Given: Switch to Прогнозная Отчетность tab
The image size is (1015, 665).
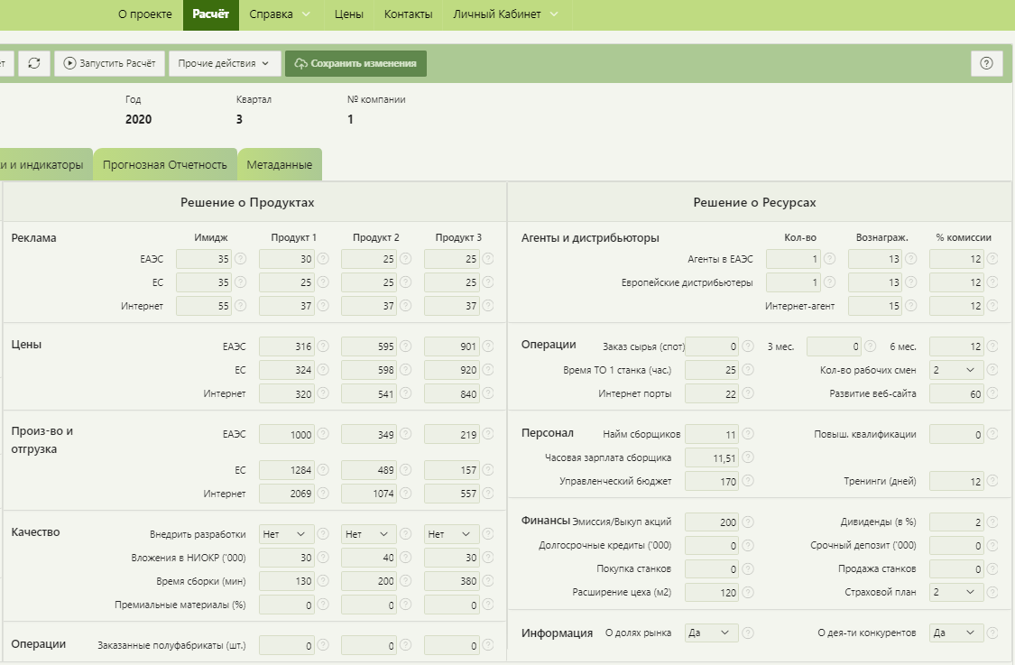Looking at the screenshot, I should coord(165,165).
